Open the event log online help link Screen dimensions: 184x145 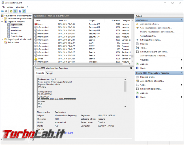pyautogui.click(x=64, y=133)
